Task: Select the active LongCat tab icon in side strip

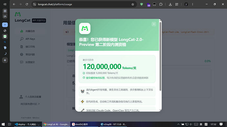Action: click(x=5, y=36)
